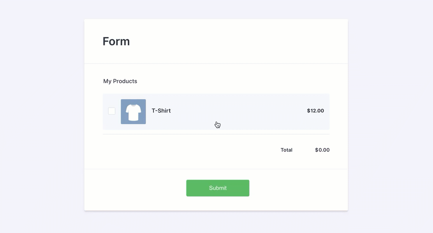Click the blank space right of My Products
The height and width of the screenshot is (233, 433).
point(234,81)
